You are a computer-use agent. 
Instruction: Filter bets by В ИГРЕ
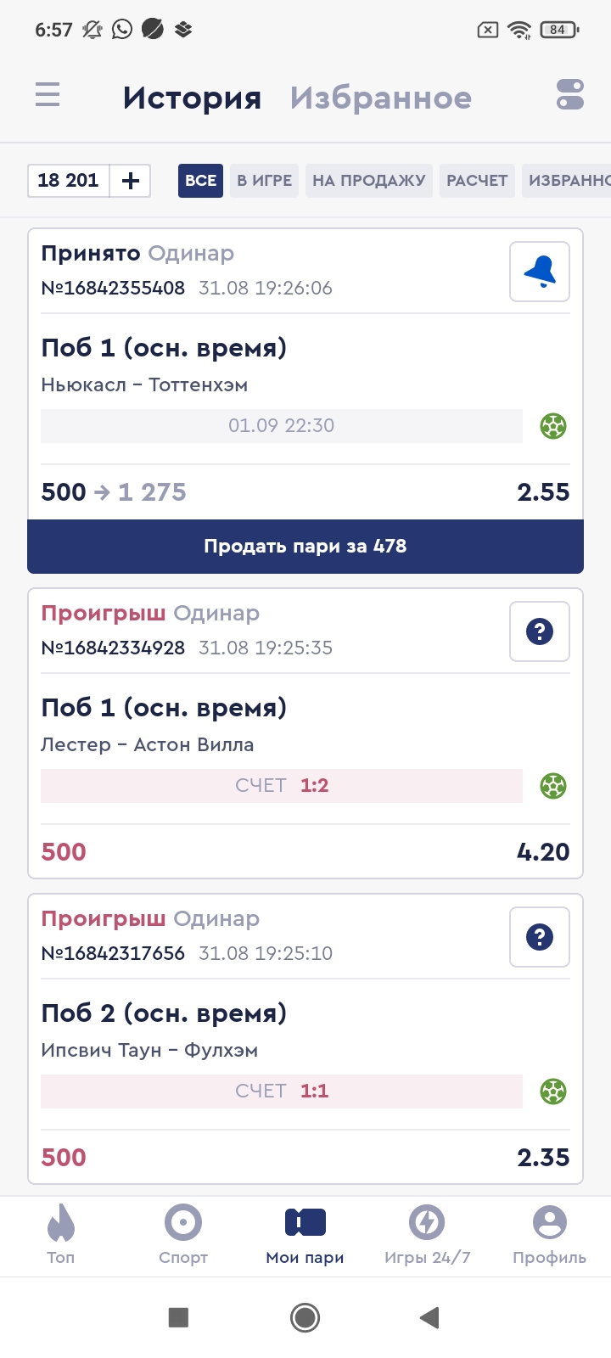coord(264,181)
